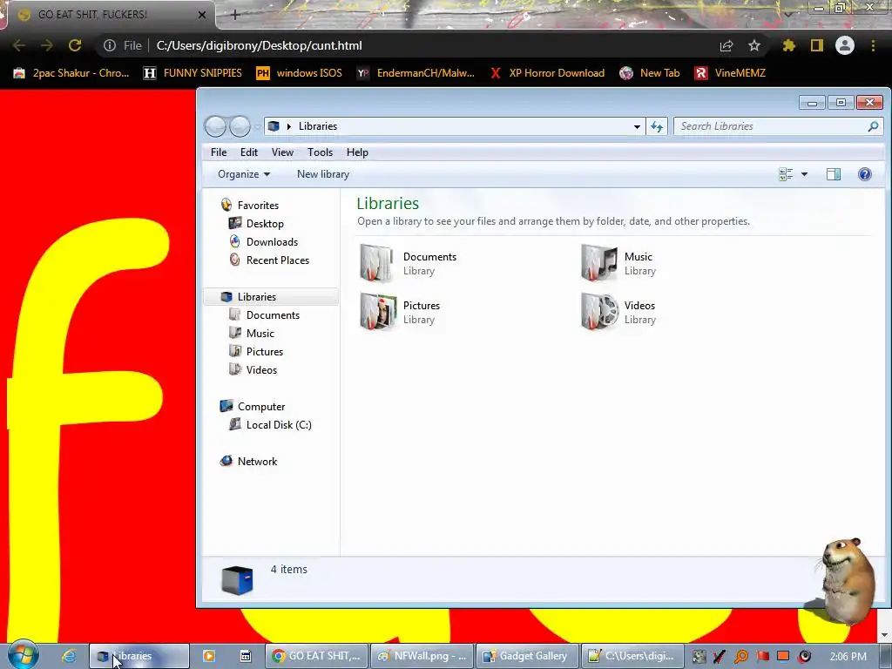The image size is (892, 669).
Task: Click the Explorer Back arrow button
Action: (216, 126)
